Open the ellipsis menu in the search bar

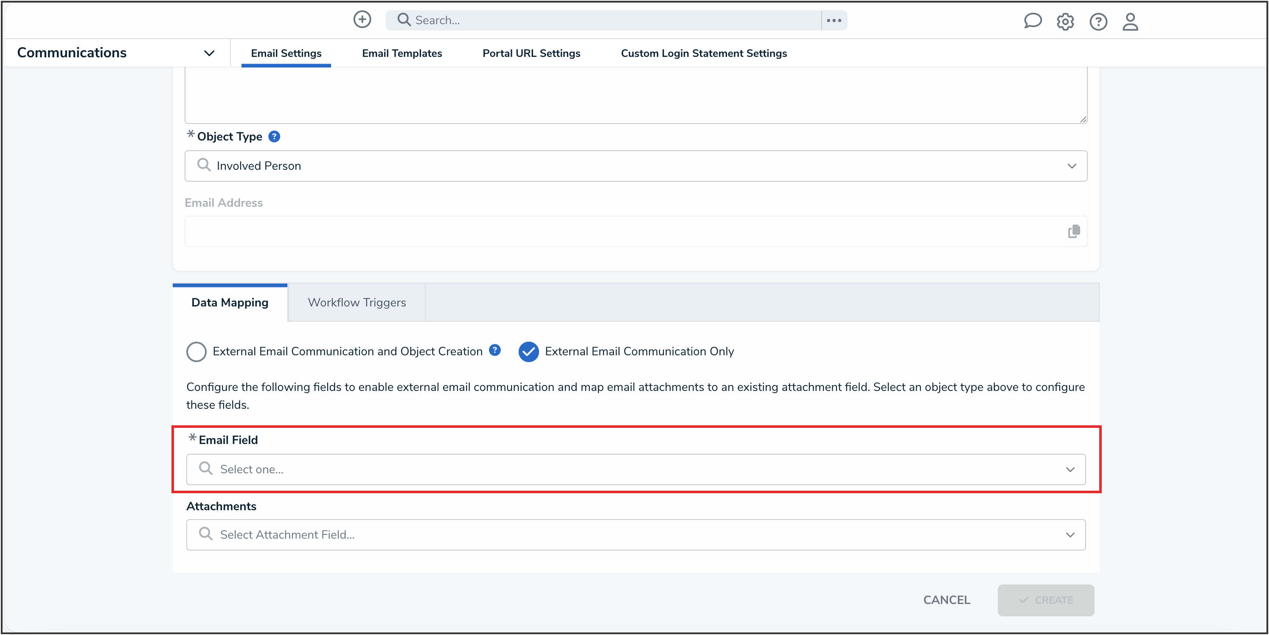coord(834,20)
